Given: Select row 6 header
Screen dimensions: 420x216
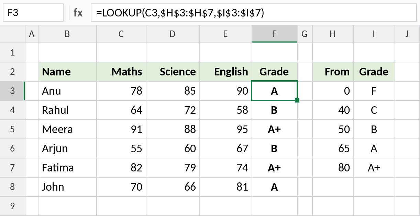Looking at the screenshot, I should (13, 148).
